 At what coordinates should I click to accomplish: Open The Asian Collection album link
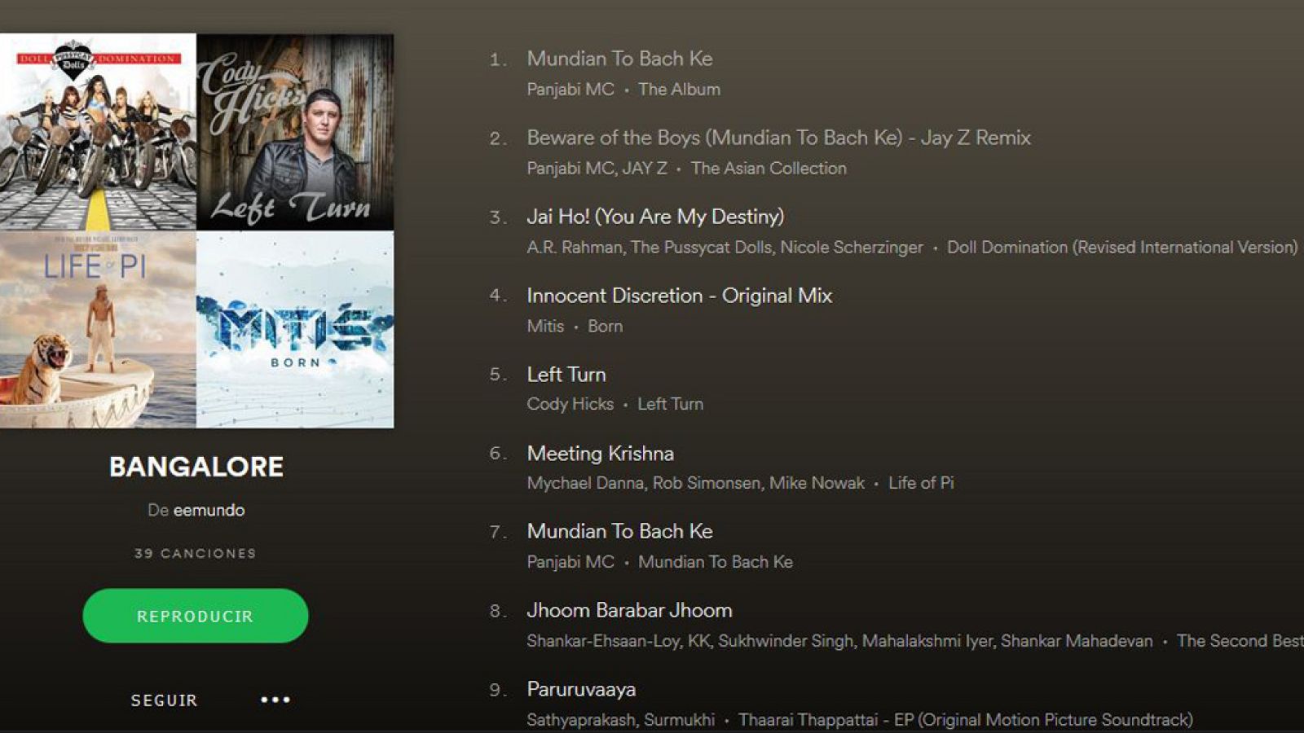pyautogui.click(x=769, y=168)
